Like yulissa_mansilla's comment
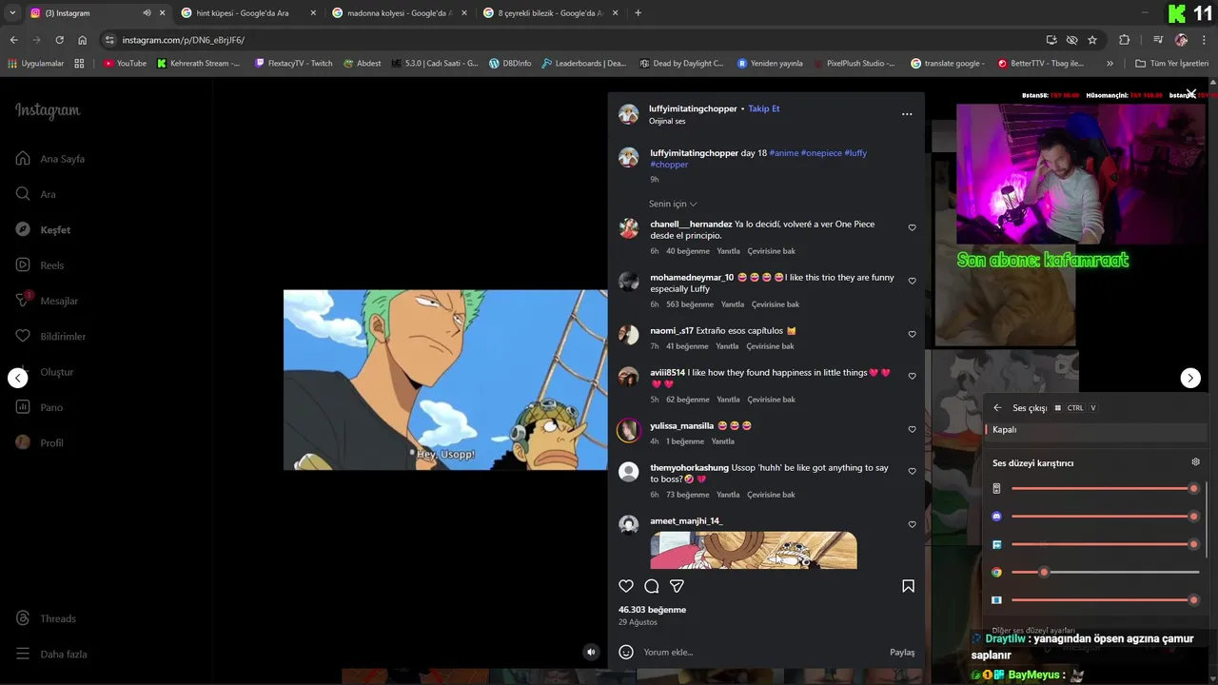The width and height of the screenshot is (1218, 685). coord(912,430)
